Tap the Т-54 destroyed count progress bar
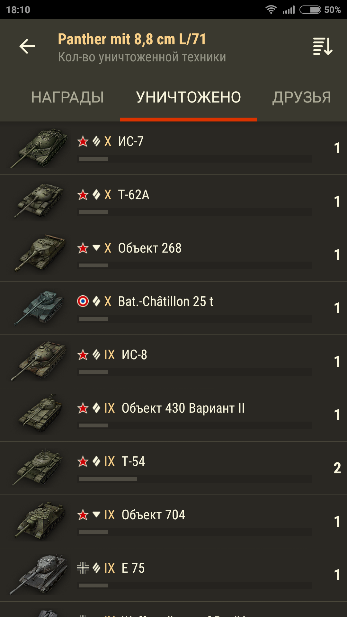Image resolution: width=347 pixels, height=617 pixels. click(x=195, y=479)
